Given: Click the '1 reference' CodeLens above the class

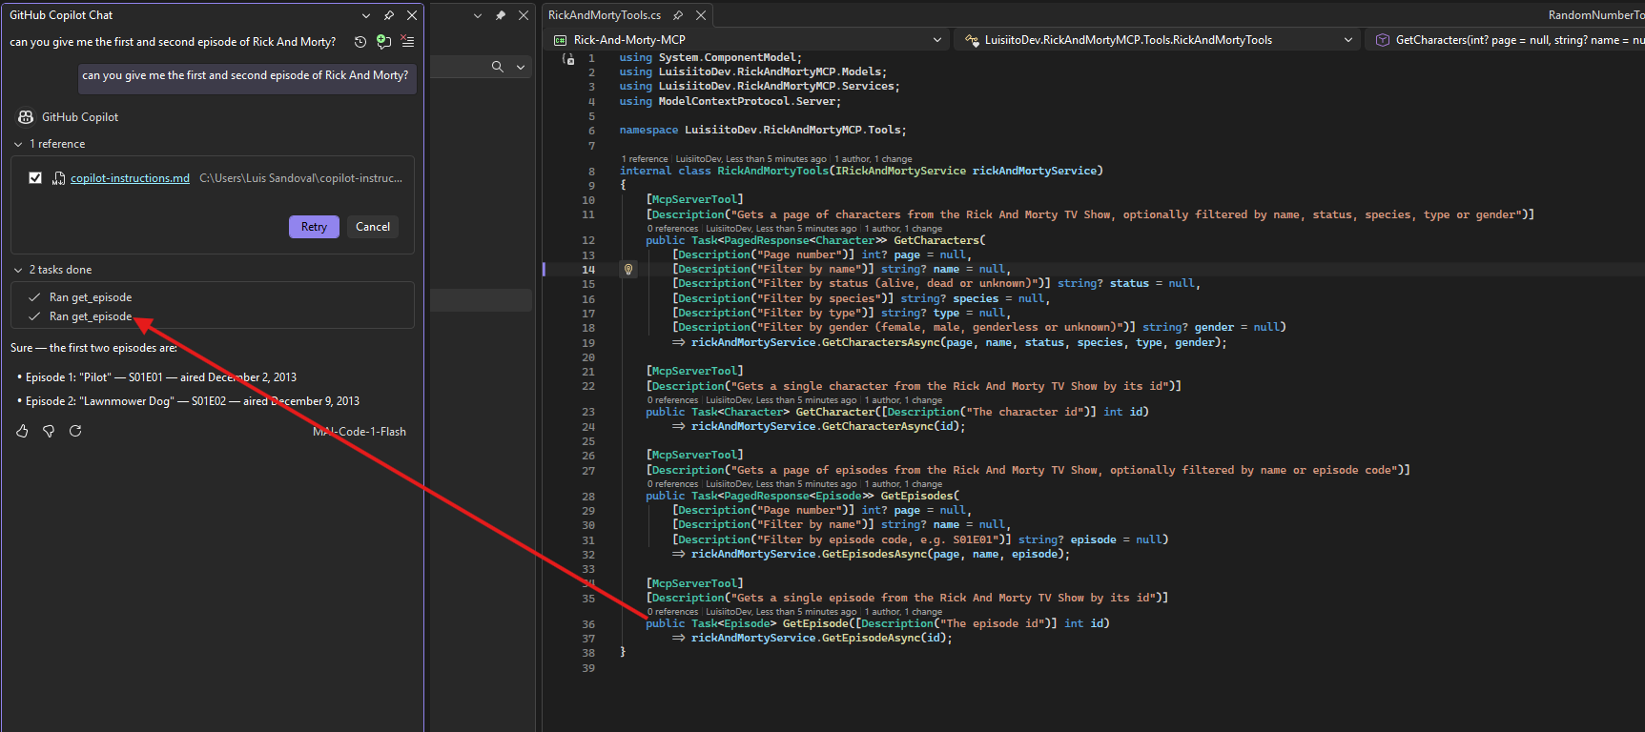Looking at the screenshot, I should coord(645,159).
